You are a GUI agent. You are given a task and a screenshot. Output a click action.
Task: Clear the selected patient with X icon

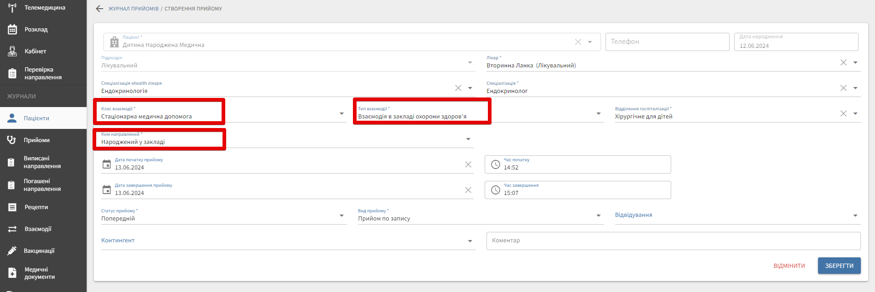578,42
